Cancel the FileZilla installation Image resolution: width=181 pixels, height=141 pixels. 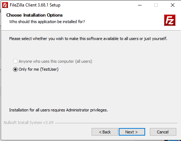[x=163, y=132]
